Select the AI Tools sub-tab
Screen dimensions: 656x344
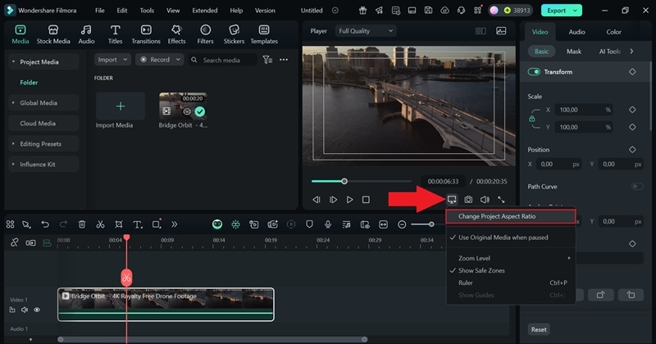click(609, 52)
